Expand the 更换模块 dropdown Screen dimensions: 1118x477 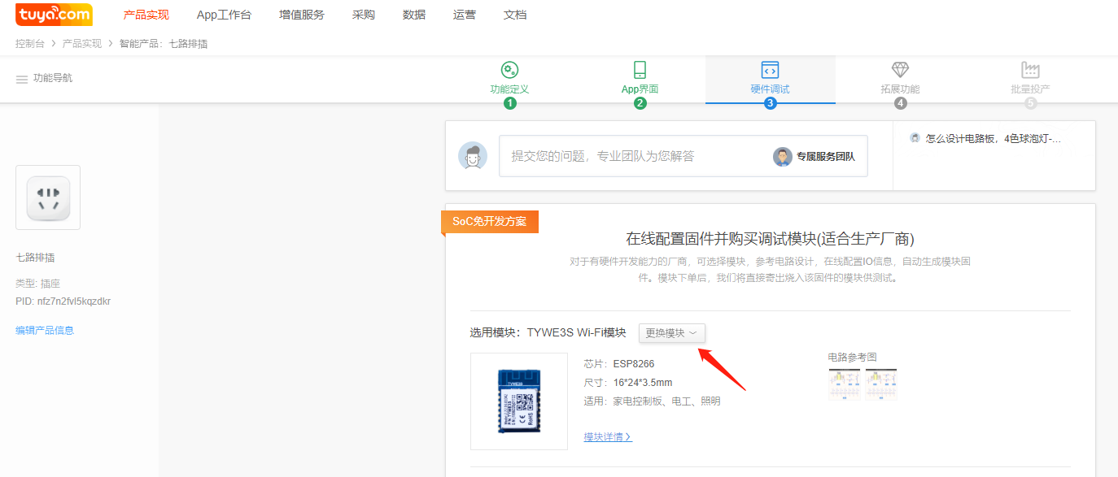tap(671, 333)
